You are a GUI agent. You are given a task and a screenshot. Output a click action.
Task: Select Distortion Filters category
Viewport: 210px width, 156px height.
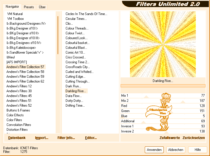click(x=17, y=130)
